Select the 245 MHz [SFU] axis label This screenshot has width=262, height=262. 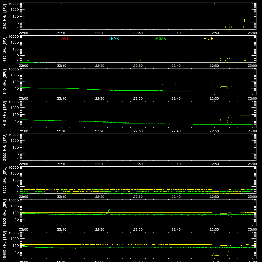(5, 16)
